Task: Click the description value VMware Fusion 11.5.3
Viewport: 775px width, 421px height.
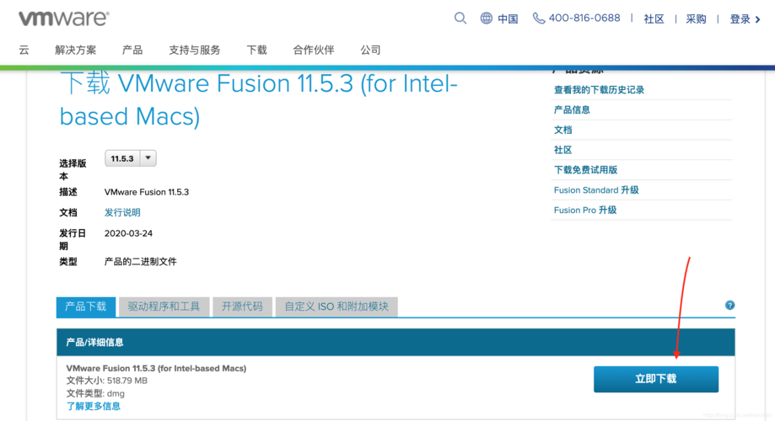Action: 147,192
